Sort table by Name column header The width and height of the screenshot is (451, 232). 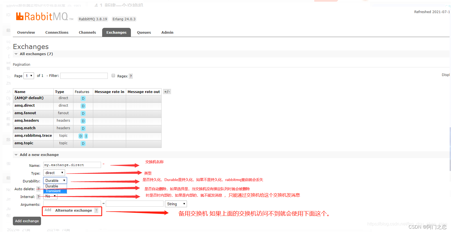(20, 92)
